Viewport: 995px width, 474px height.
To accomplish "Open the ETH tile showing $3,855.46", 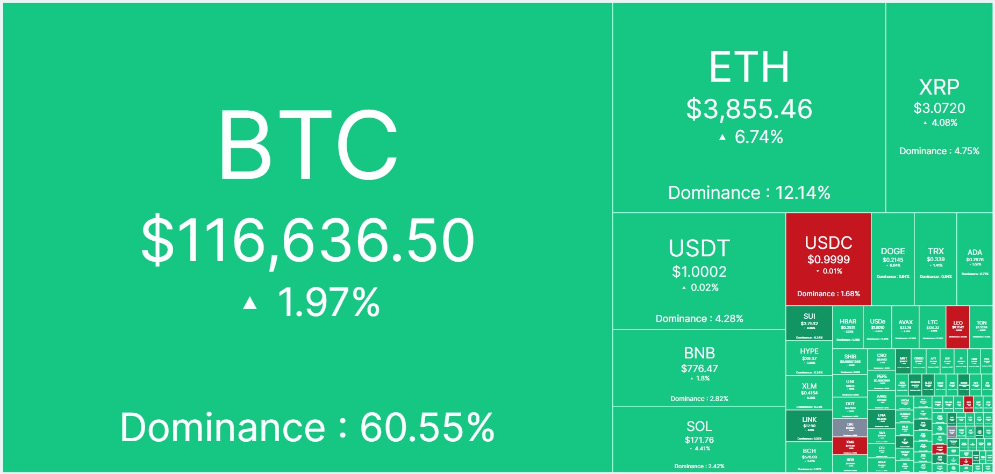I will pos(749,107).
